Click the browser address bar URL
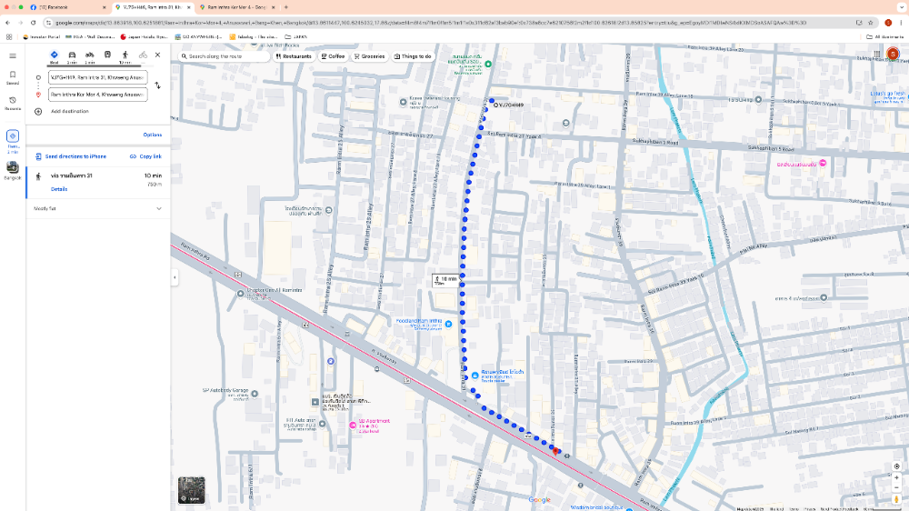The width and height of the screenshot is (909, 511). [x=430, y=23]
